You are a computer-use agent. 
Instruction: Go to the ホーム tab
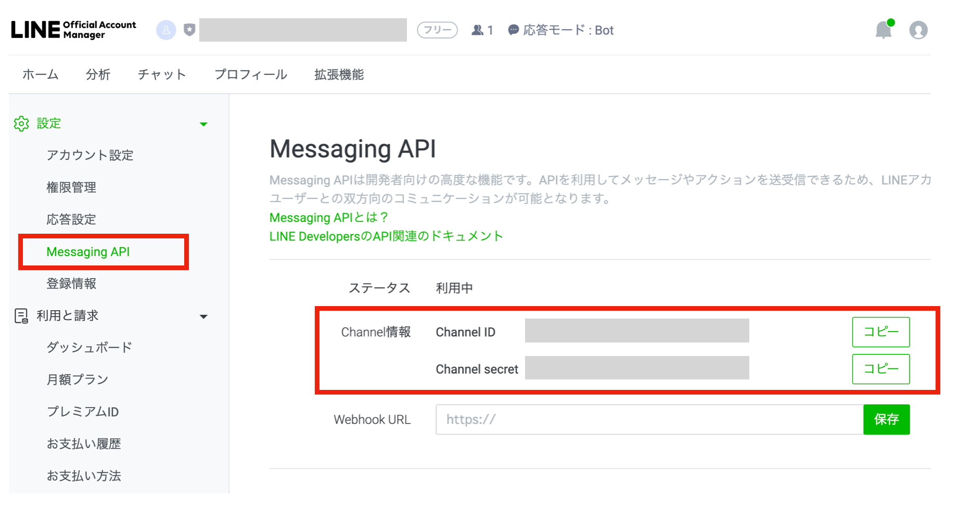click(41, 74)
